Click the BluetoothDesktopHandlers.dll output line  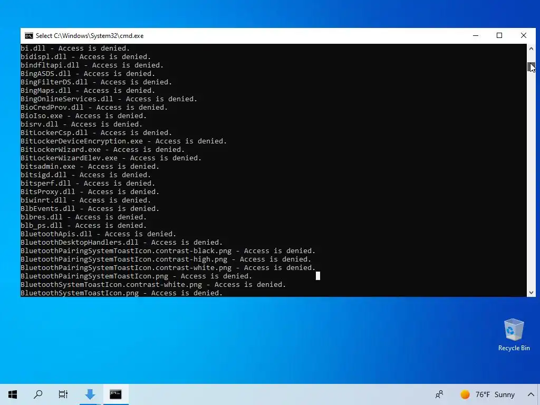point(122,243)
